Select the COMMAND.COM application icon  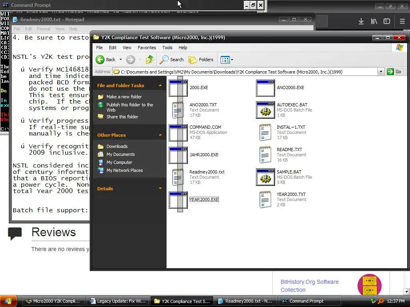click(178, 133)
